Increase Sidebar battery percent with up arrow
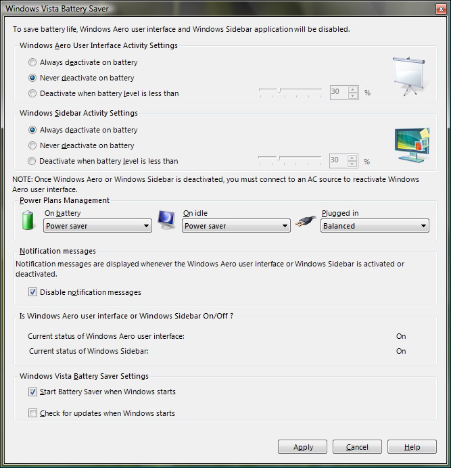Viewport: 451px width, 468px height. coord(352,158)
